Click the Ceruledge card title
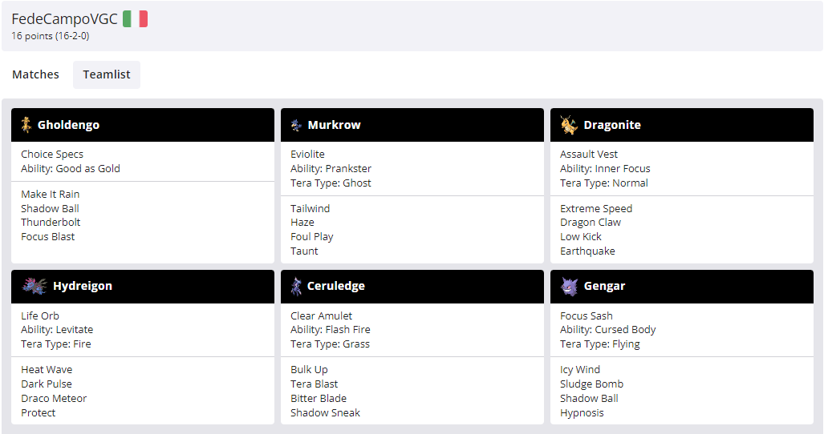Image resolution: width=824 pixels, height=434 pixels. (336, 286)
